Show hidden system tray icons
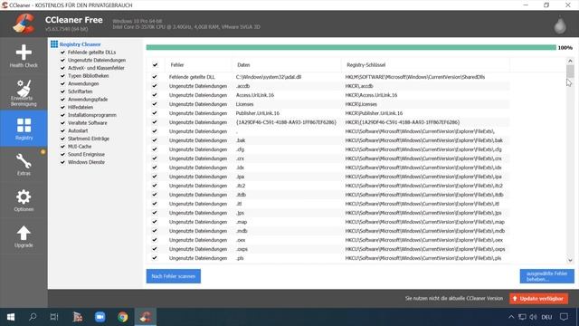This screenshot has height=326, width=579. pyautogui.click(x=511, y=317)
